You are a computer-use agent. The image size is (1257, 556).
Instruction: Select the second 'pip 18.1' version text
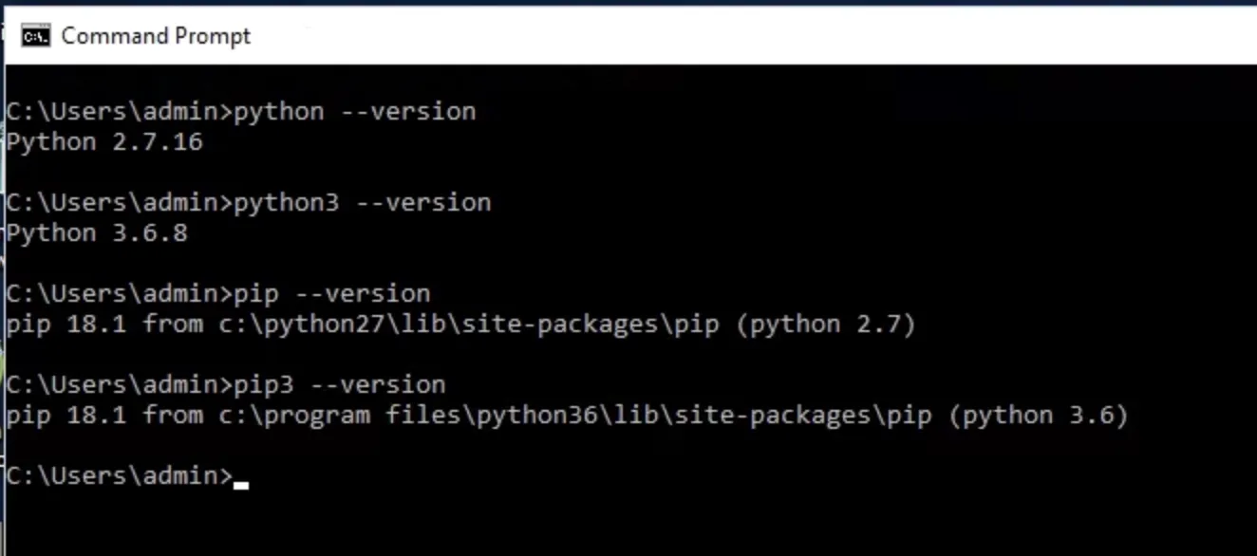[66, 416]
